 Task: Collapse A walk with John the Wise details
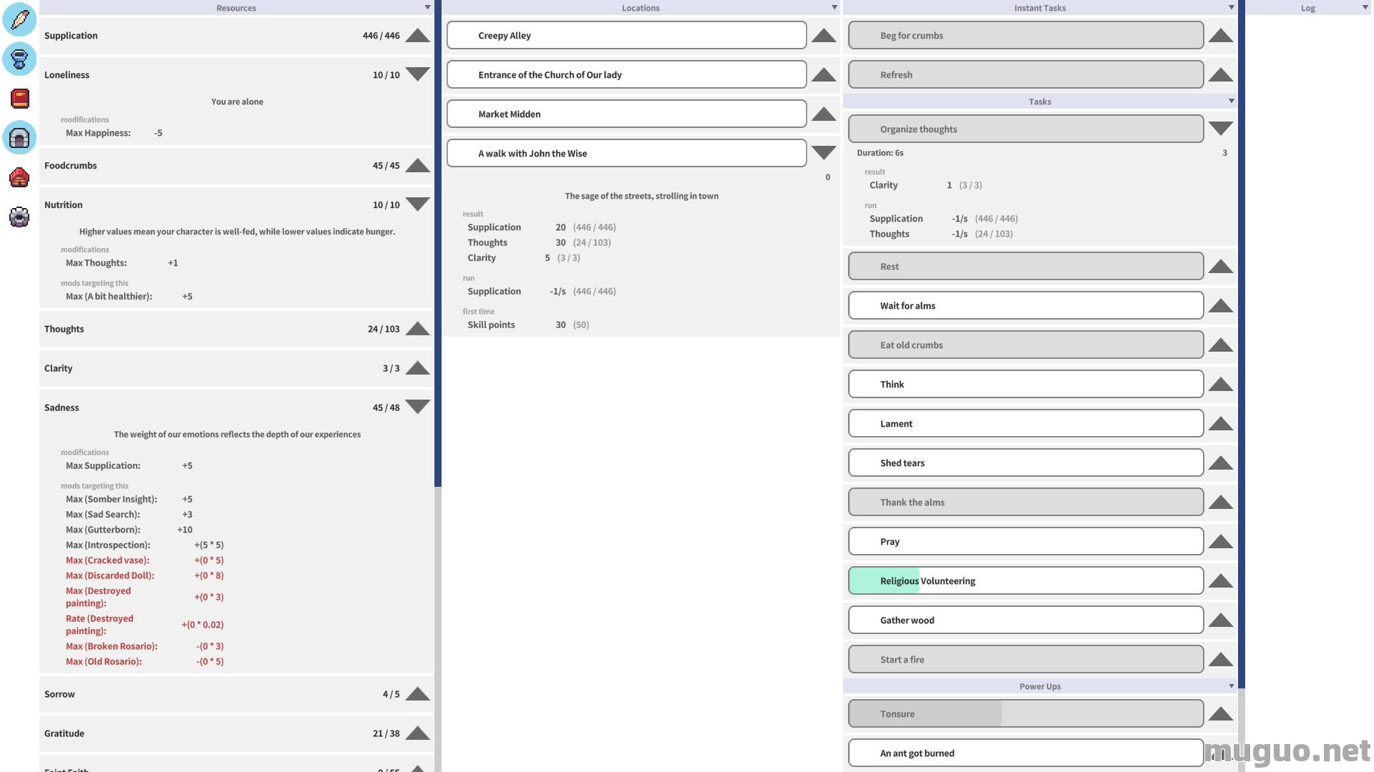pyautogui.click(x=824, y=153)
